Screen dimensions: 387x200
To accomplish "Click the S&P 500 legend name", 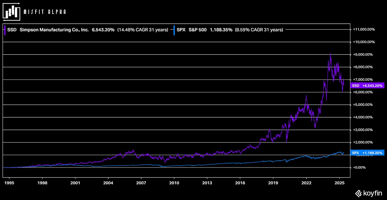I will pyautogui.click(x=197, y=30).
